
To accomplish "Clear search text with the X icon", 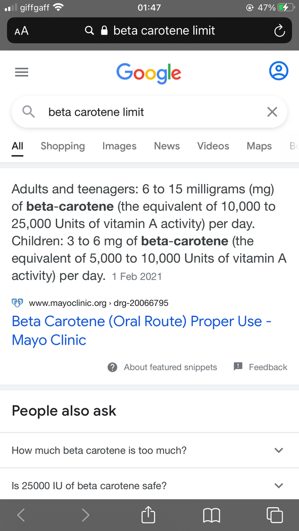I will (x=272, y=112).
